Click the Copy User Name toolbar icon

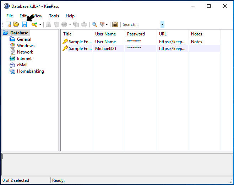tap(48, 24)
